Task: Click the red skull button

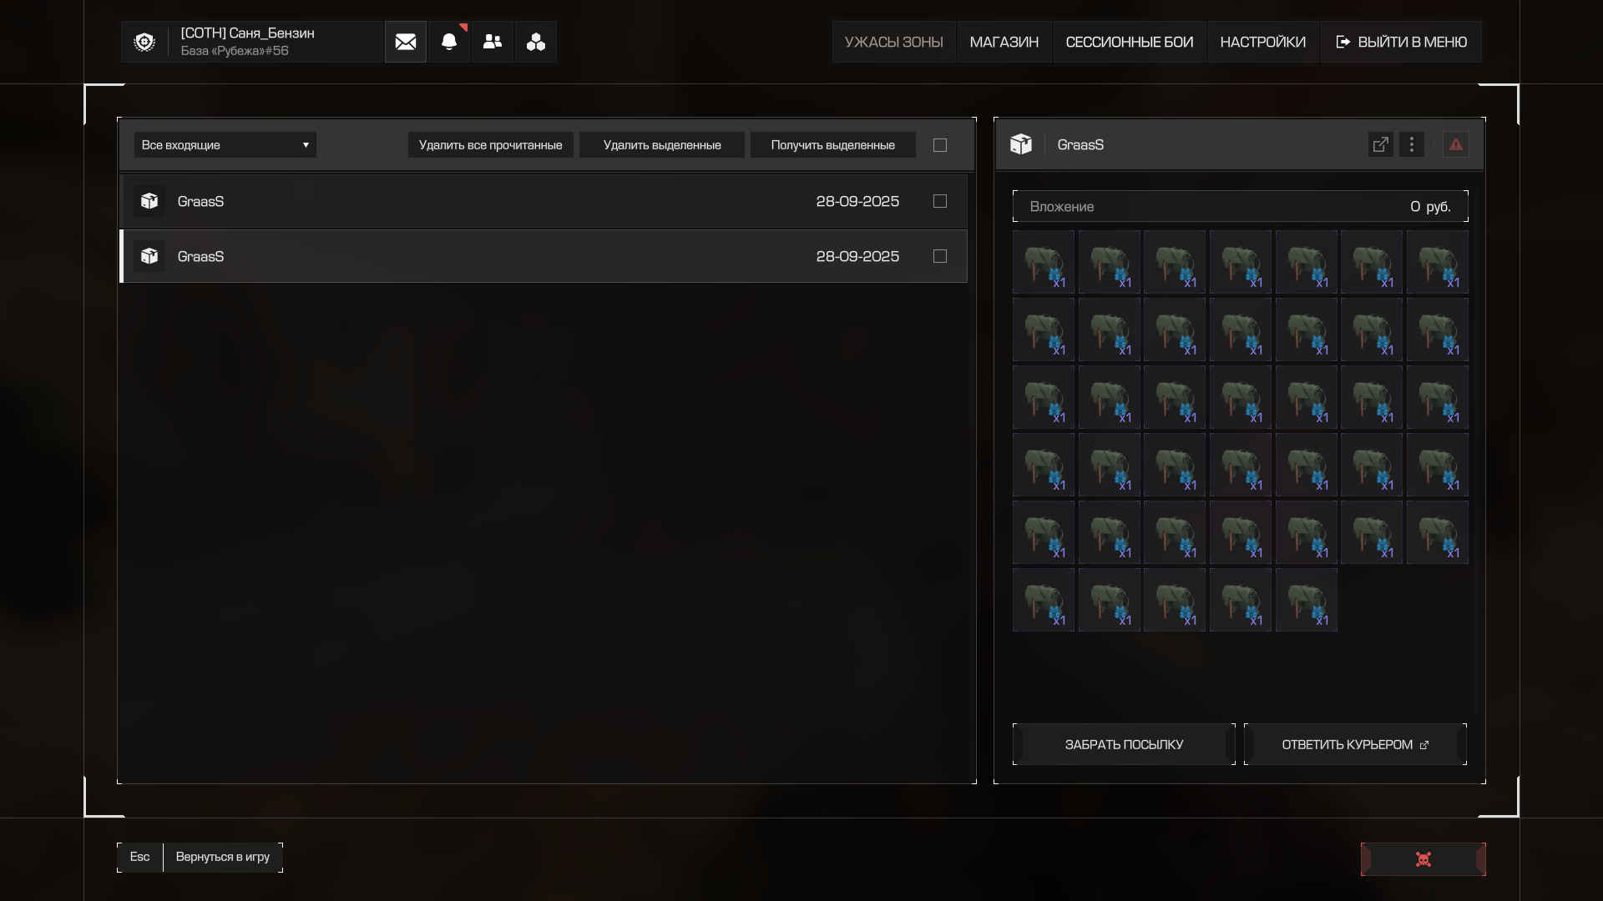Action: pyautogui.click(x=1423, y=859)
